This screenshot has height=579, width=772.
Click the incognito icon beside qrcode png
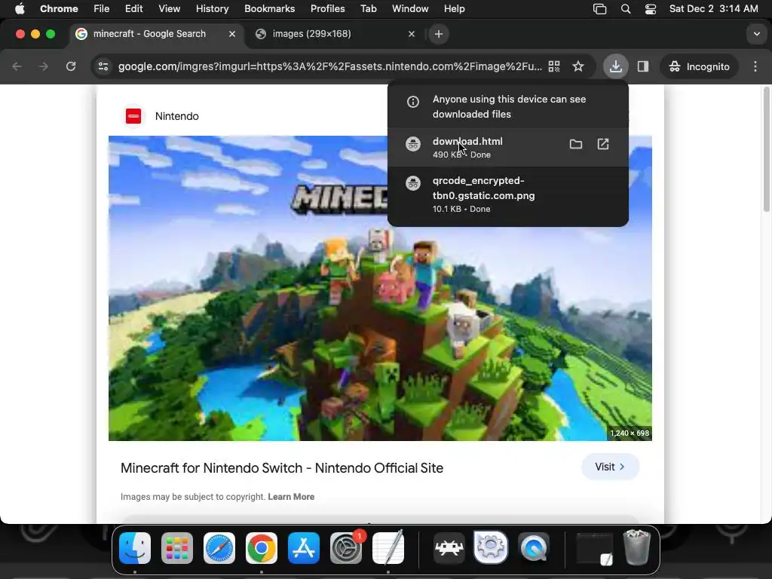[x=413, y=183]
